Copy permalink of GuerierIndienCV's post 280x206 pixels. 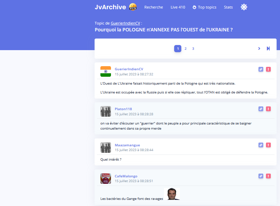pos(261,69)
